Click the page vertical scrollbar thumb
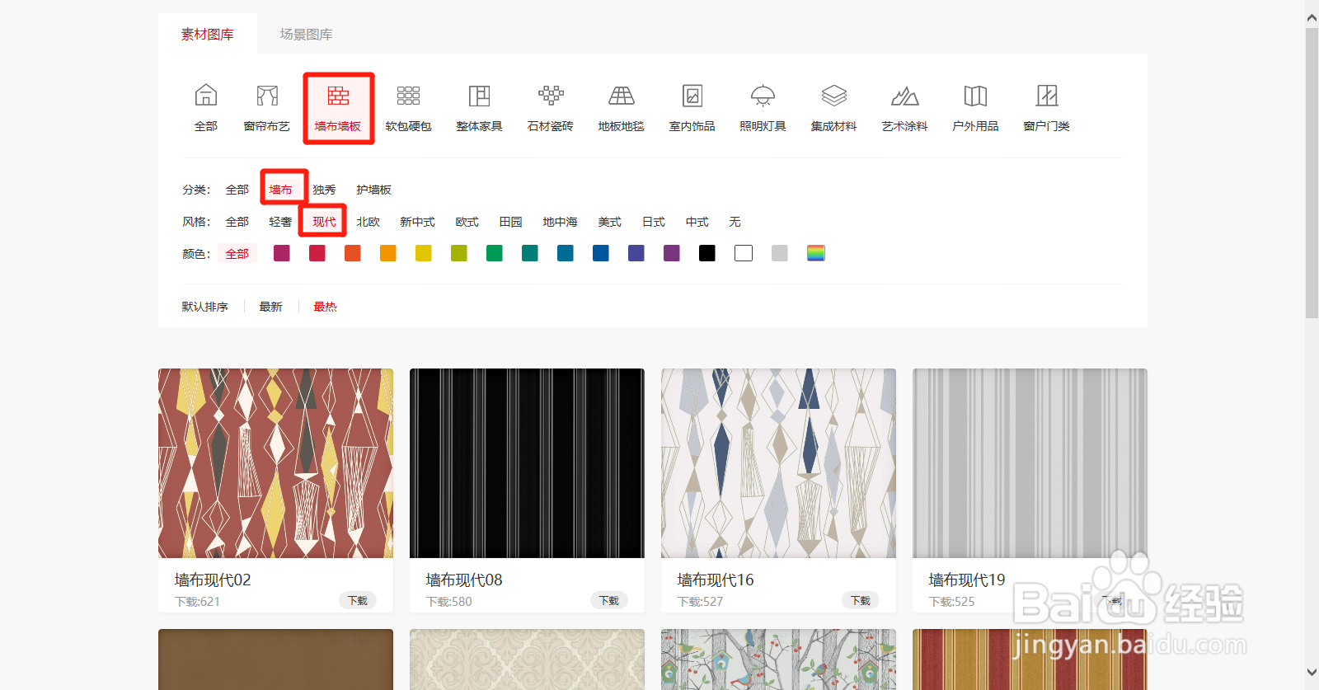The width and height of the screenshot is (1319, 690). click(1312, 173)
